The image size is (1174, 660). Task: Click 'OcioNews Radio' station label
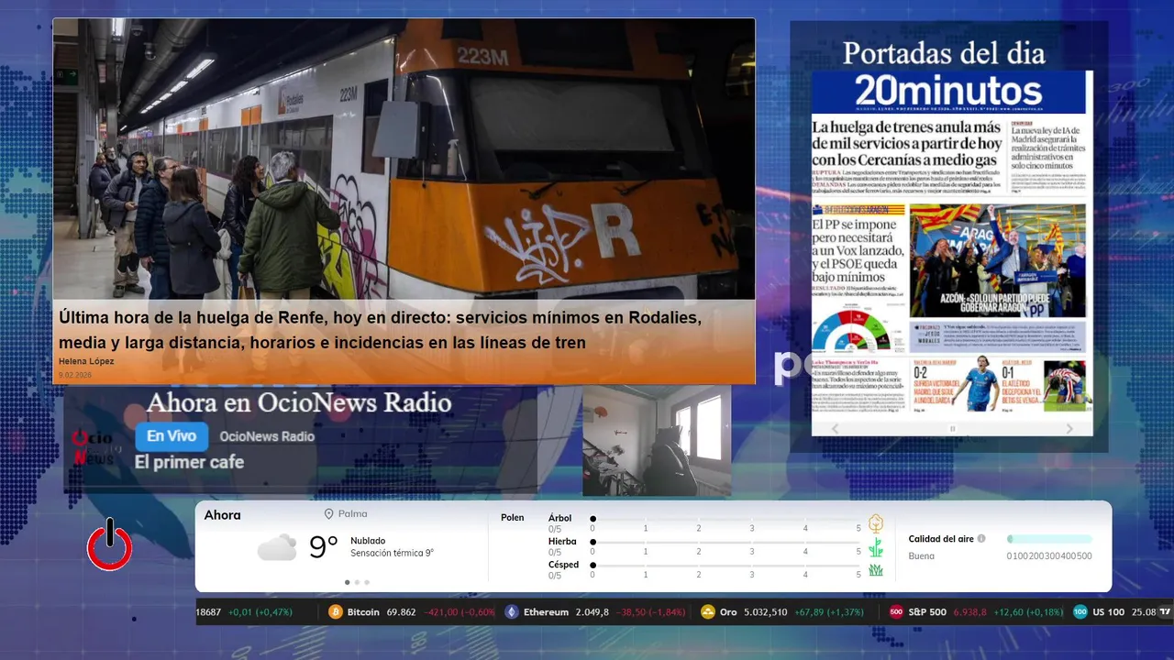[x=267, y=436]
